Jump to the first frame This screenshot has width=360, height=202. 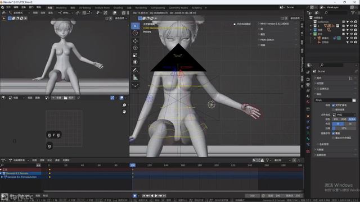click(x=144, y=196)
